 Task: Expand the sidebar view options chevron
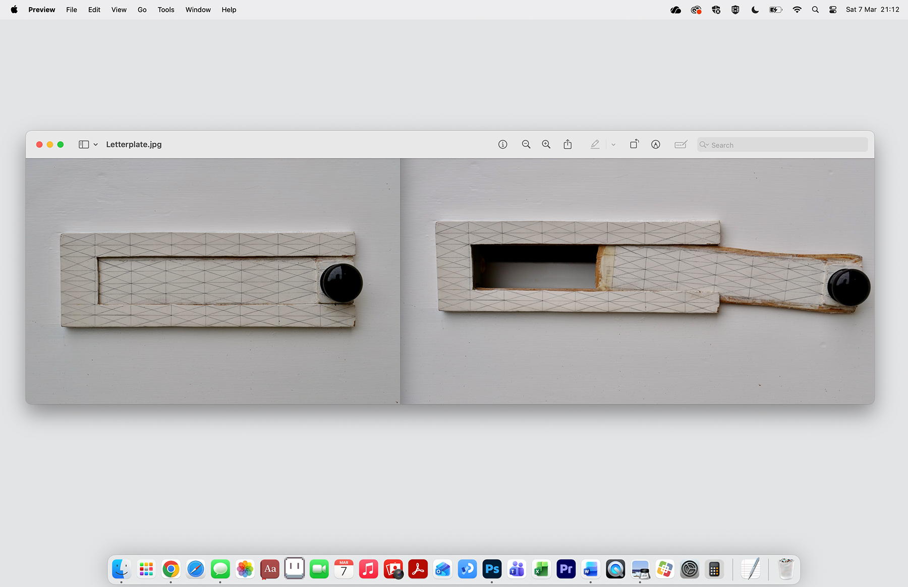pyautogui.click(x=95, y=144)
